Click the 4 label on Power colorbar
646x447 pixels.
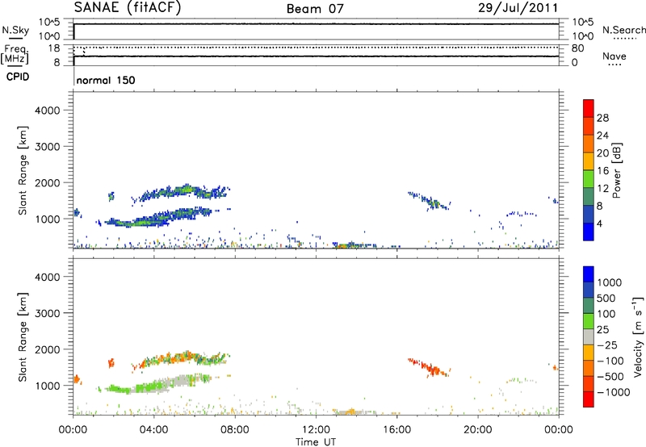[599, 223]
